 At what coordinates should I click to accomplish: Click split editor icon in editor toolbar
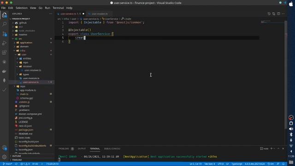278,14
